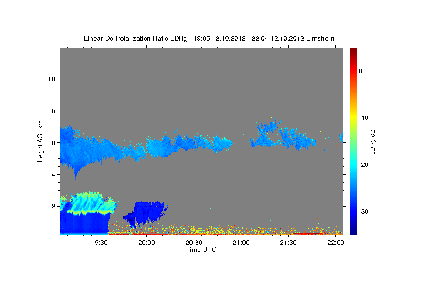Click the "20:00" time tick label
The image size is (424, 282).
click(146, 243)
